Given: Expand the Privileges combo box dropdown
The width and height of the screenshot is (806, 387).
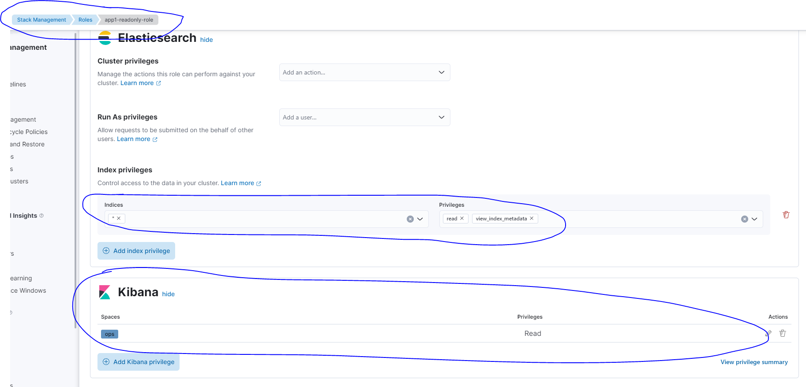Looking at the screenshot, I should pos(754,219).
